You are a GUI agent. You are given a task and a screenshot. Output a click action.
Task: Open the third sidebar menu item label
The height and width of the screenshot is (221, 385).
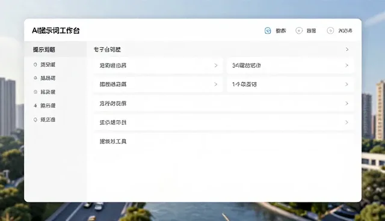pyautogui.click(x=48, y=92)
